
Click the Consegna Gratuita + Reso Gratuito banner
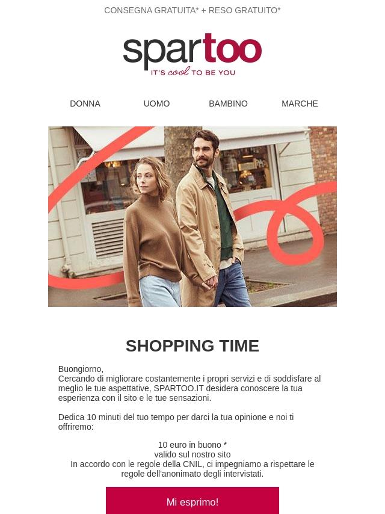(192, 10)
